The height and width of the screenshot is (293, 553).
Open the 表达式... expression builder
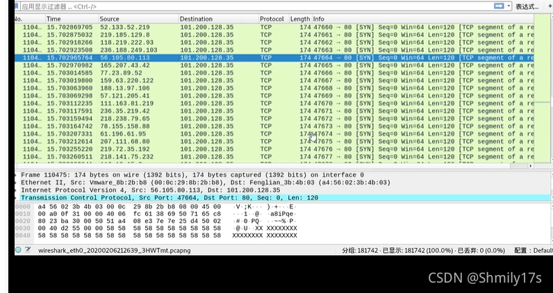pos(527,7)
